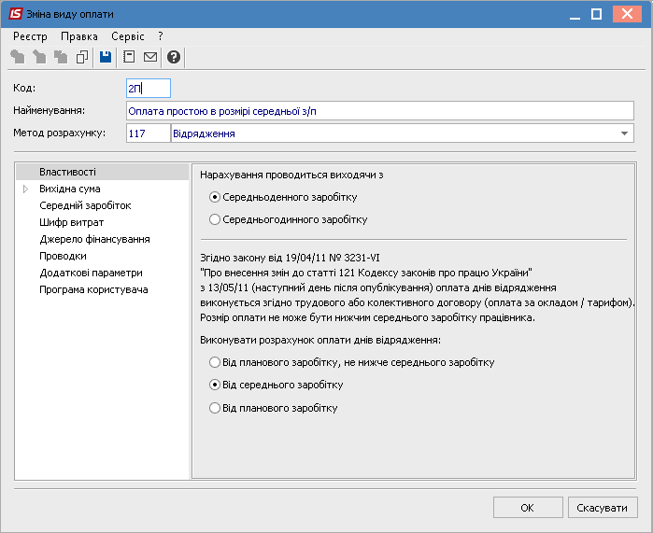The height and width of the screenshot is (533, 653).
Task: Click into the Найменування text field
Action: (x=380, y=111)
